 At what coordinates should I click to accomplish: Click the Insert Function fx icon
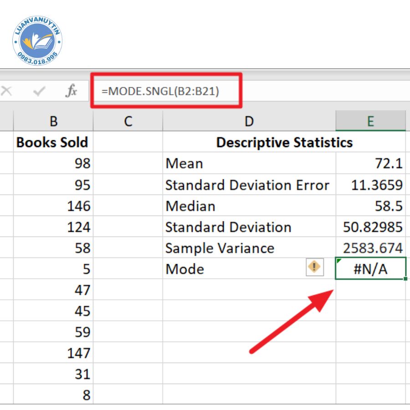[x=71, y=92]
